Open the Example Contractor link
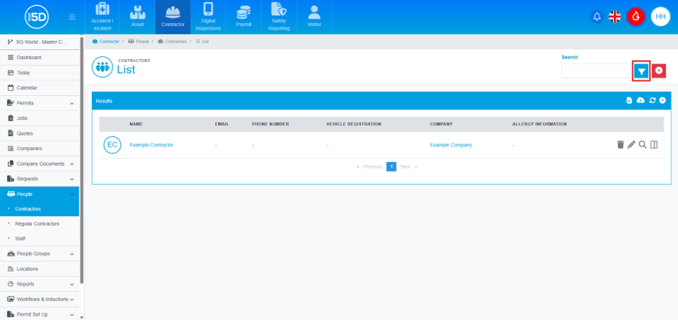The width and height of the screenshot is (678, 320). point(152,145)
